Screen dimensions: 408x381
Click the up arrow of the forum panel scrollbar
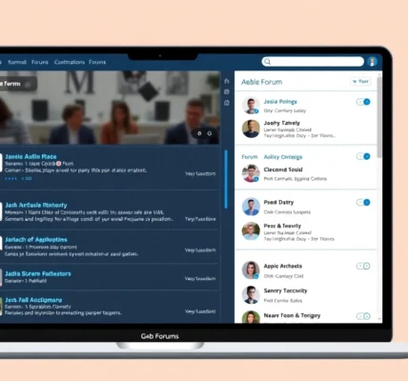tap(379, 74)
